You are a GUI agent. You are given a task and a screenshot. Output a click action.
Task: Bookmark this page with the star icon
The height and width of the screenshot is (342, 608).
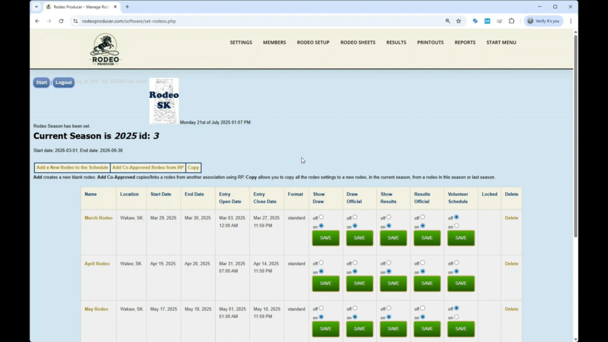[458, 21]
